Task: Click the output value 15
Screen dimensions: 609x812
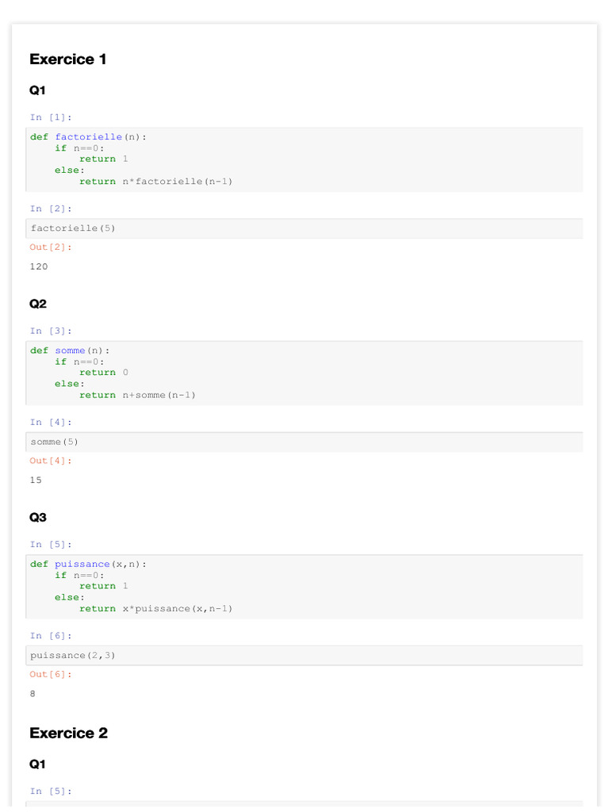Action: pos(36,480)
